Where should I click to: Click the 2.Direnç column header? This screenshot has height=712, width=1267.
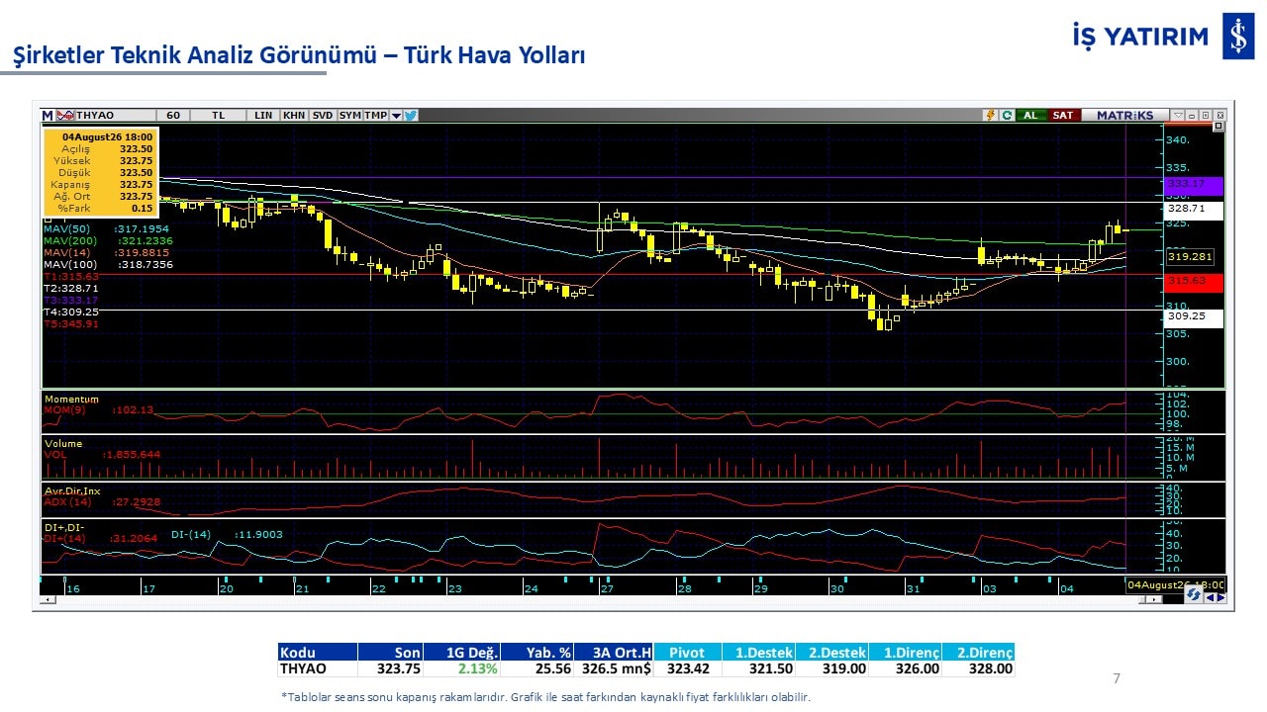tap(978, 652)
